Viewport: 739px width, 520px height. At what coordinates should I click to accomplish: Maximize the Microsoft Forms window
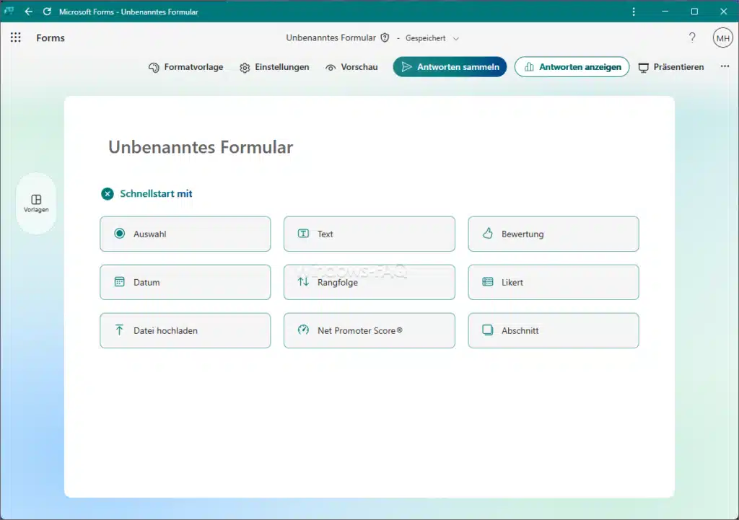(694, 12)
